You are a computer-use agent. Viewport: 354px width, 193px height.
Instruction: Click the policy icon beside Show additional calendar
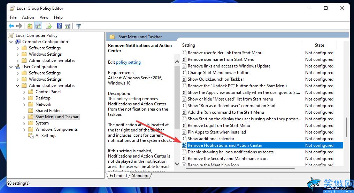click(x=184, y=139)
